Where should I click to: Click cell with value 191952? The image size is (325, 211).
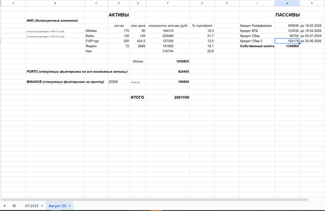168,46
